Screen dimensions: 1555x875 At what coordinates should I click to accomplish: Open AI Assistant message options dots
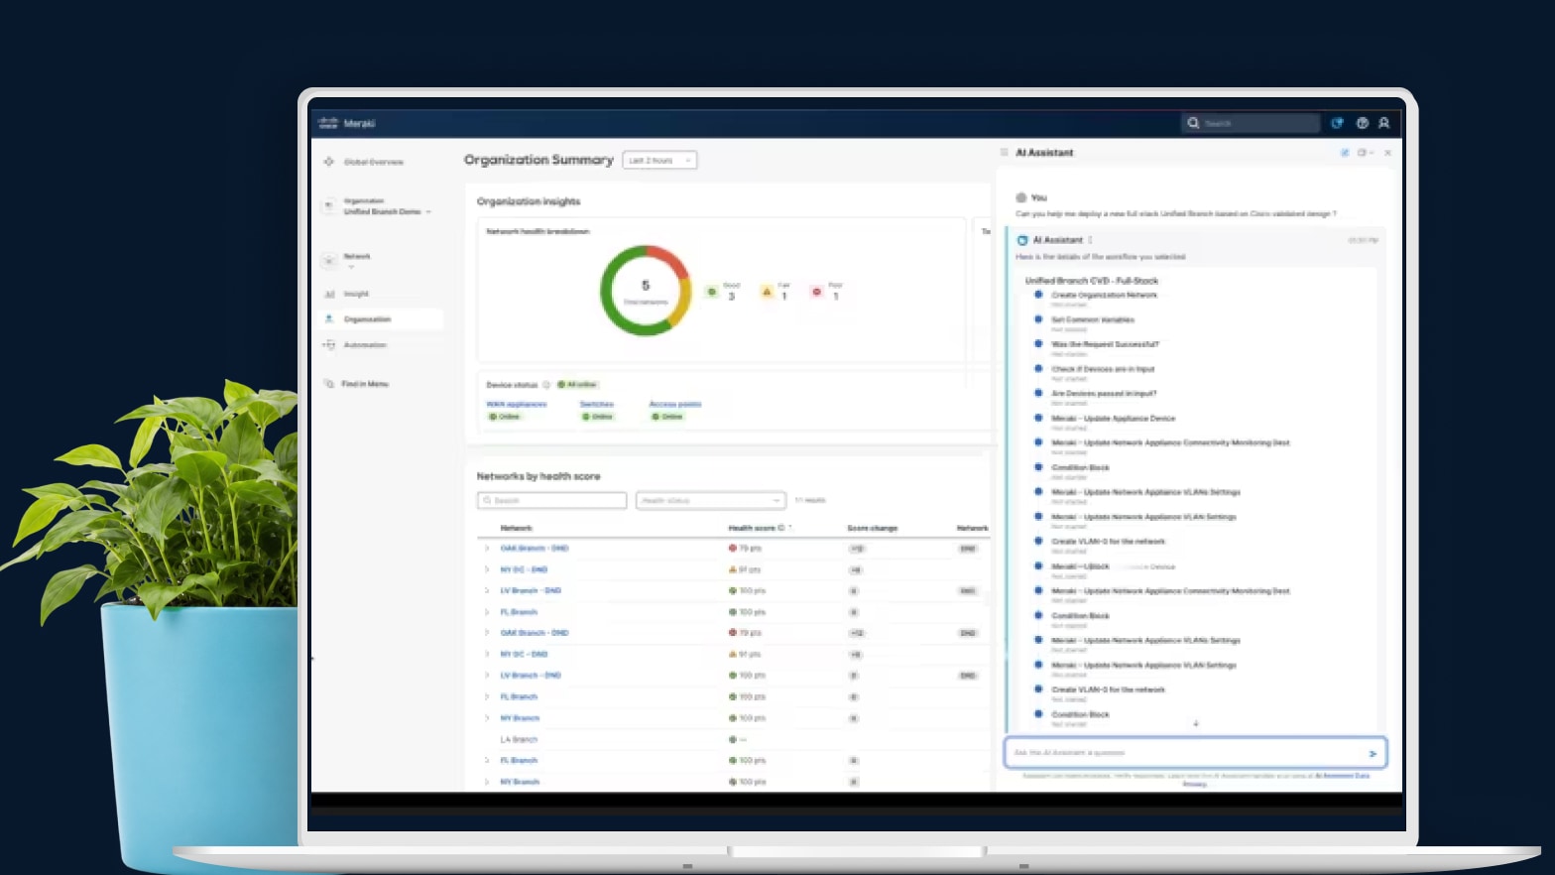coord(1090,240)
